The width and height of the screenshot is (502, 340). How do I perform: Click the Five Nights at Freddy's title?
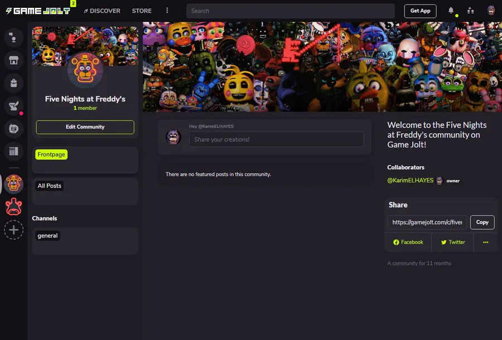coord(85,99)
